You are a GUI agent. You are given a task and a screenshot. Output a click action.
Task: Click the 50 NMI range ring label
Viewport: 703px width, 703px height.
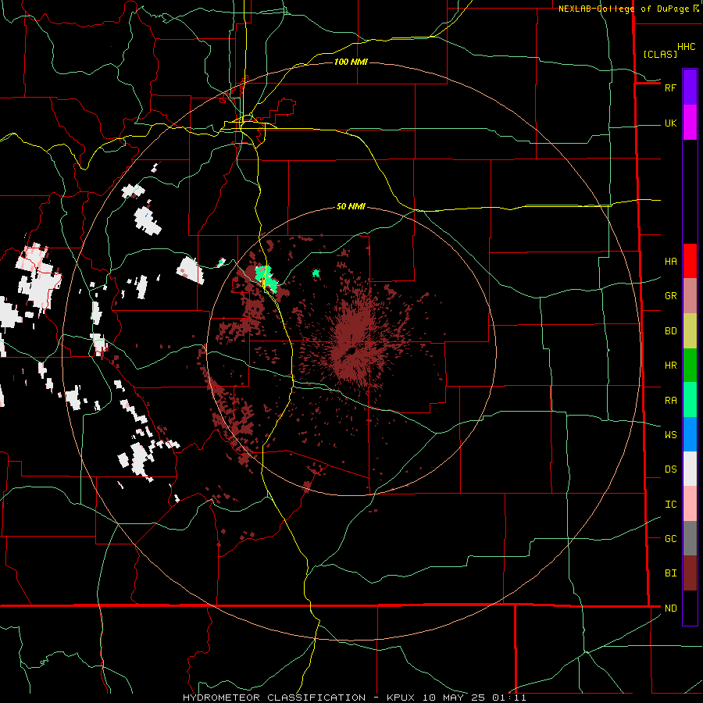pyautogui.click(x=351, y=206)
